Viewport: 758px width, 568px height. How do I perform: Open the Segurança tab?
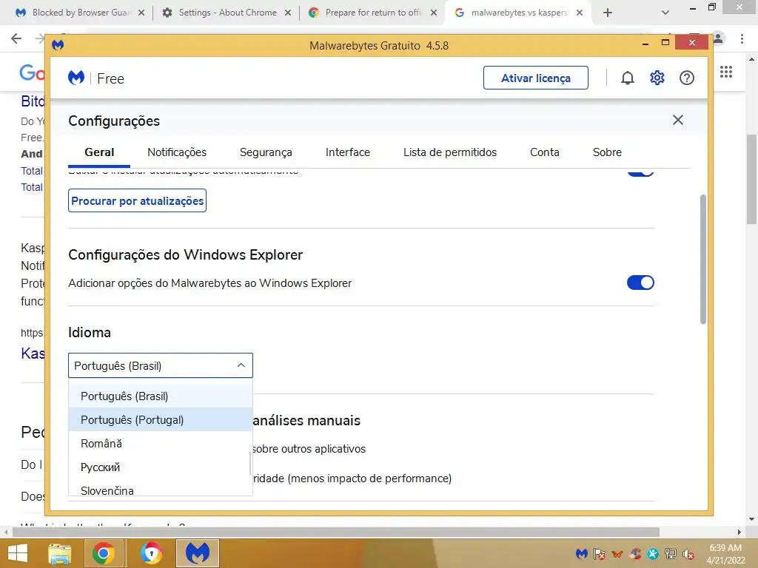266,152
